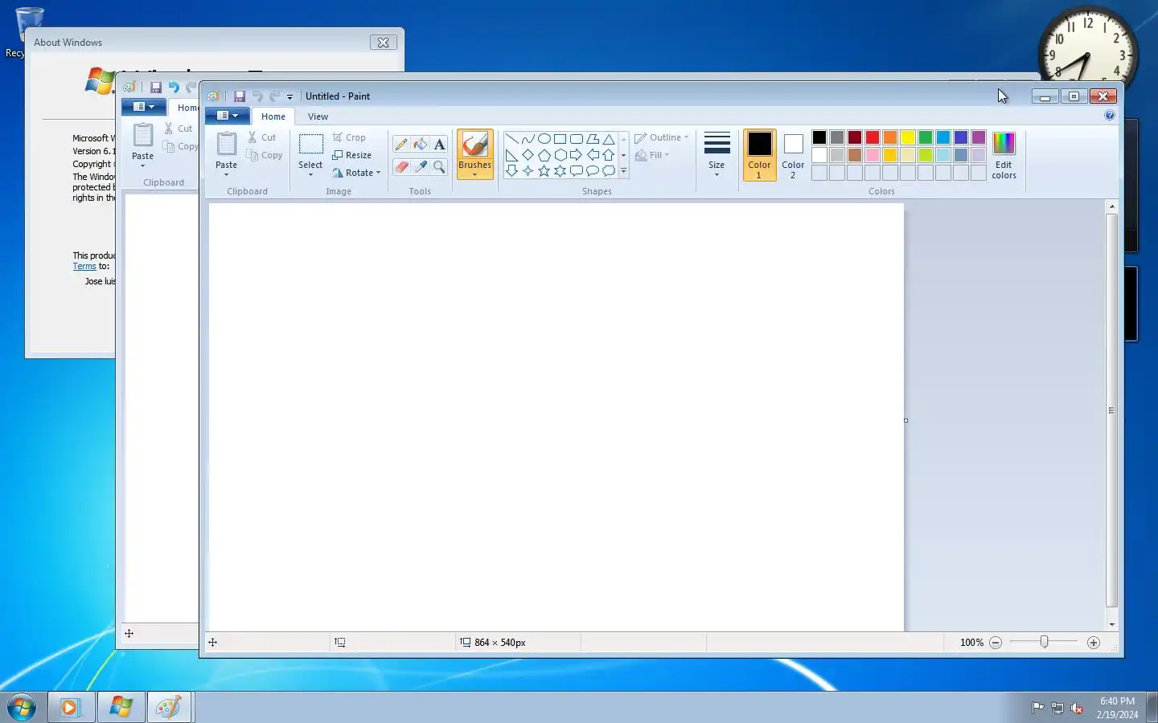Expand the Brushes dropdown arrow
The image size is (1158, 723).
pyautogui.click(x=474, y=175)
